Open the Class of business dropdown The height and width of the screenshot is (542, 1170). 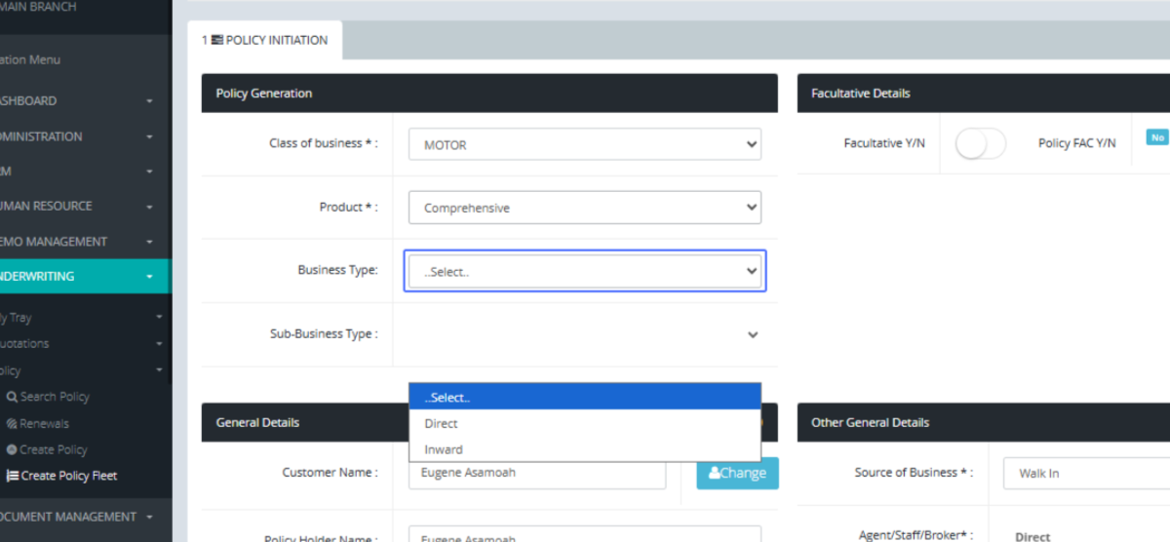click(x=584, y=144)
